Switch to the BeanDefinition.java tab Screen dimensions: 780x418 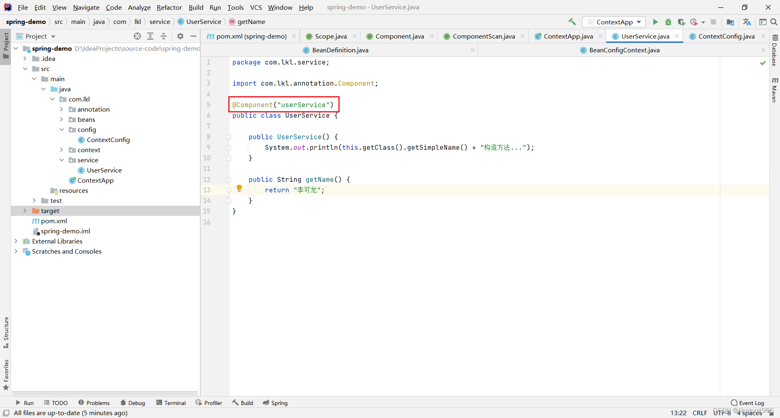pos(340,50)
